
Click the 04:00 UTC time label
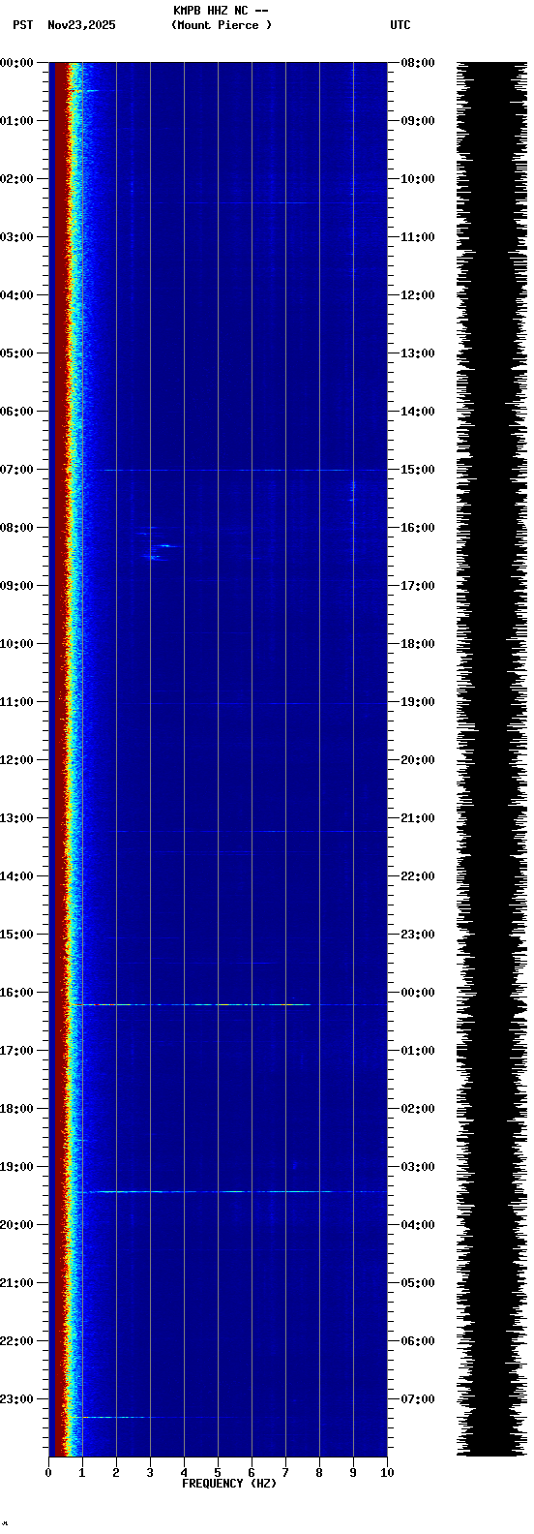pyautogui.click(x=418, y=1225)
